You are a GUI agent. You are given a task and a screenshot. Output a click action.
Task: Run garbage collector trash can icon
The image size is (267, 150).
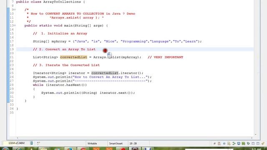(x=32, y=143)
